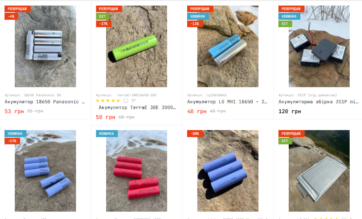Viewport: 362px width, 219px height.
Task: Open the LG MH1 blue battery photo
Action: coord(227,46)
